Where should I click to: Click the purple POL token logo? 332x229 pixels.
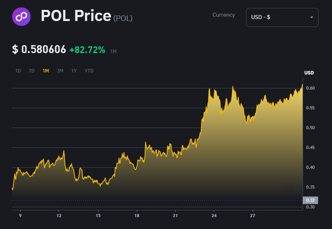click(x=21, y=17)
